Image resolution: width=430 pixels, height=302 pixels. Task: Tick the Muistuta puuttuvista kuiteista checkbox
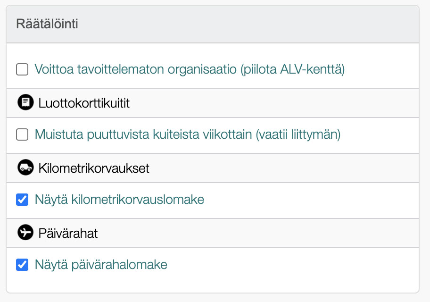tap(22, 135)
